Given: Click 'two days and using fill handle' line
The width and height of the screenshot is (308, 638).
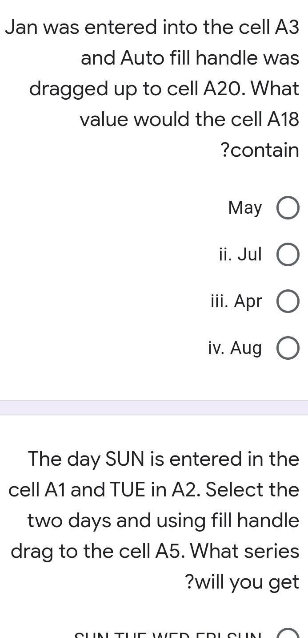Looking at the screenshot, I should [x=163, y=520].
